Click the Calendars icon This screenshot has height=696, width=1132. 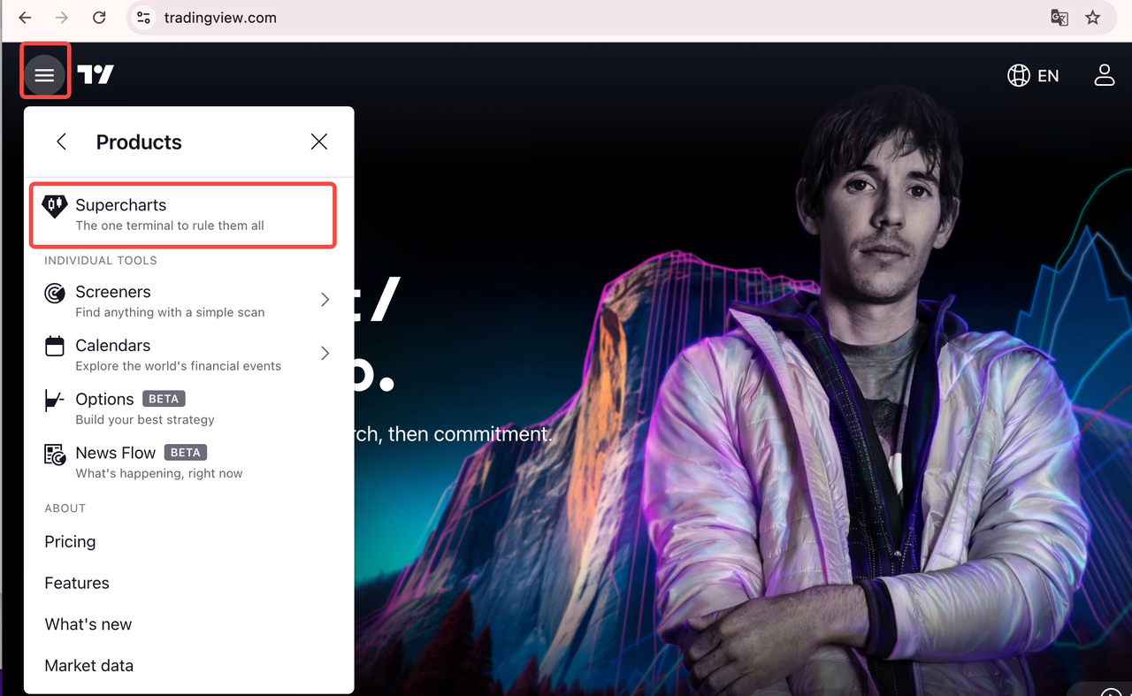(55, 346)
